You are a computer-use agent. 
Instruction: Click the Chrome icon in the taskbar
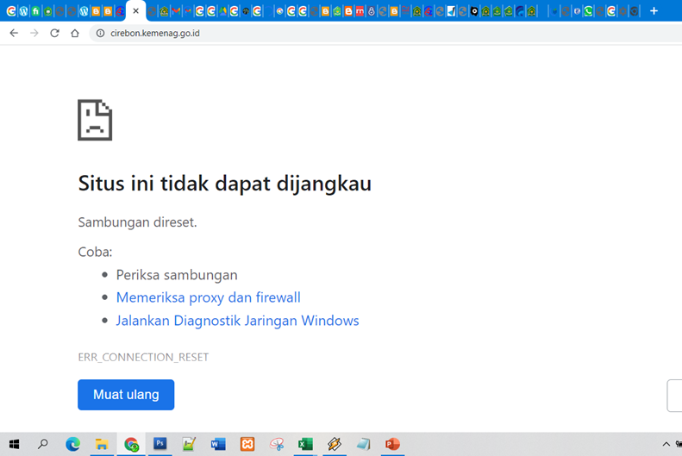131,444
